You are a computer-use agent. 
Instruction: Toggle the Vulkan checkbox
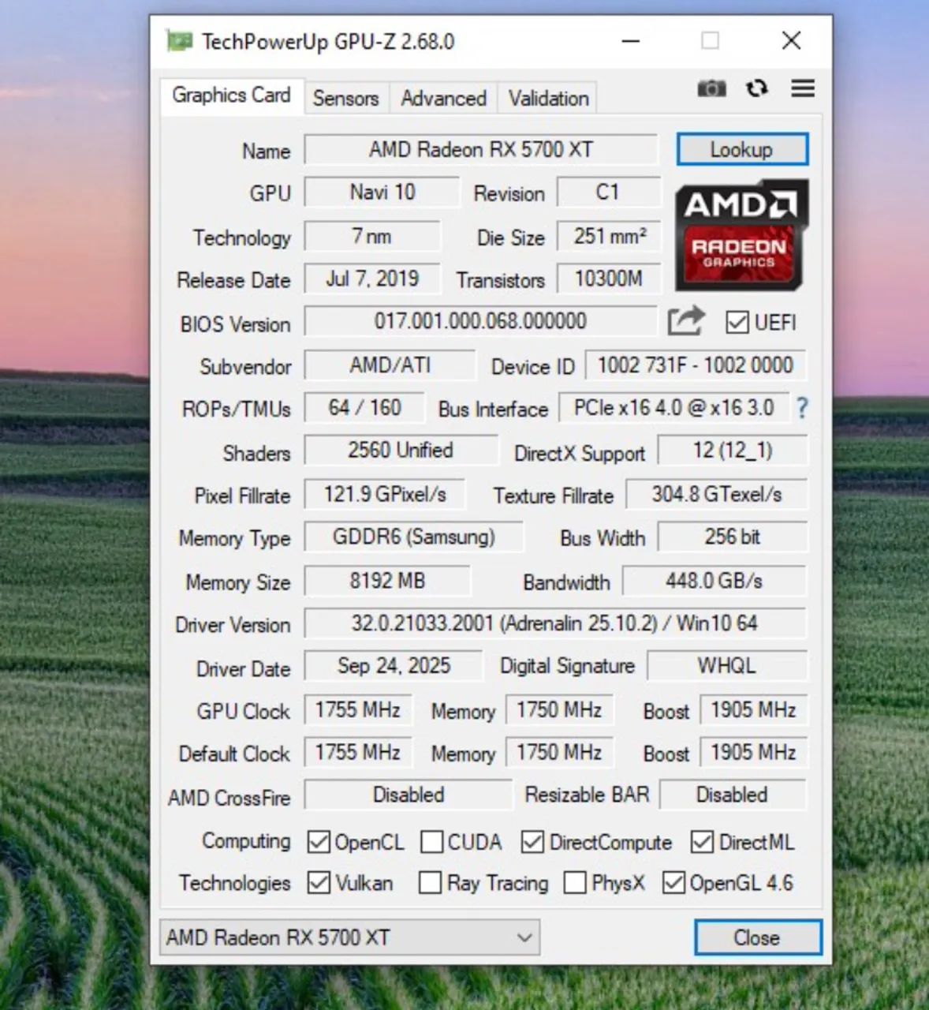pos(319,882)
